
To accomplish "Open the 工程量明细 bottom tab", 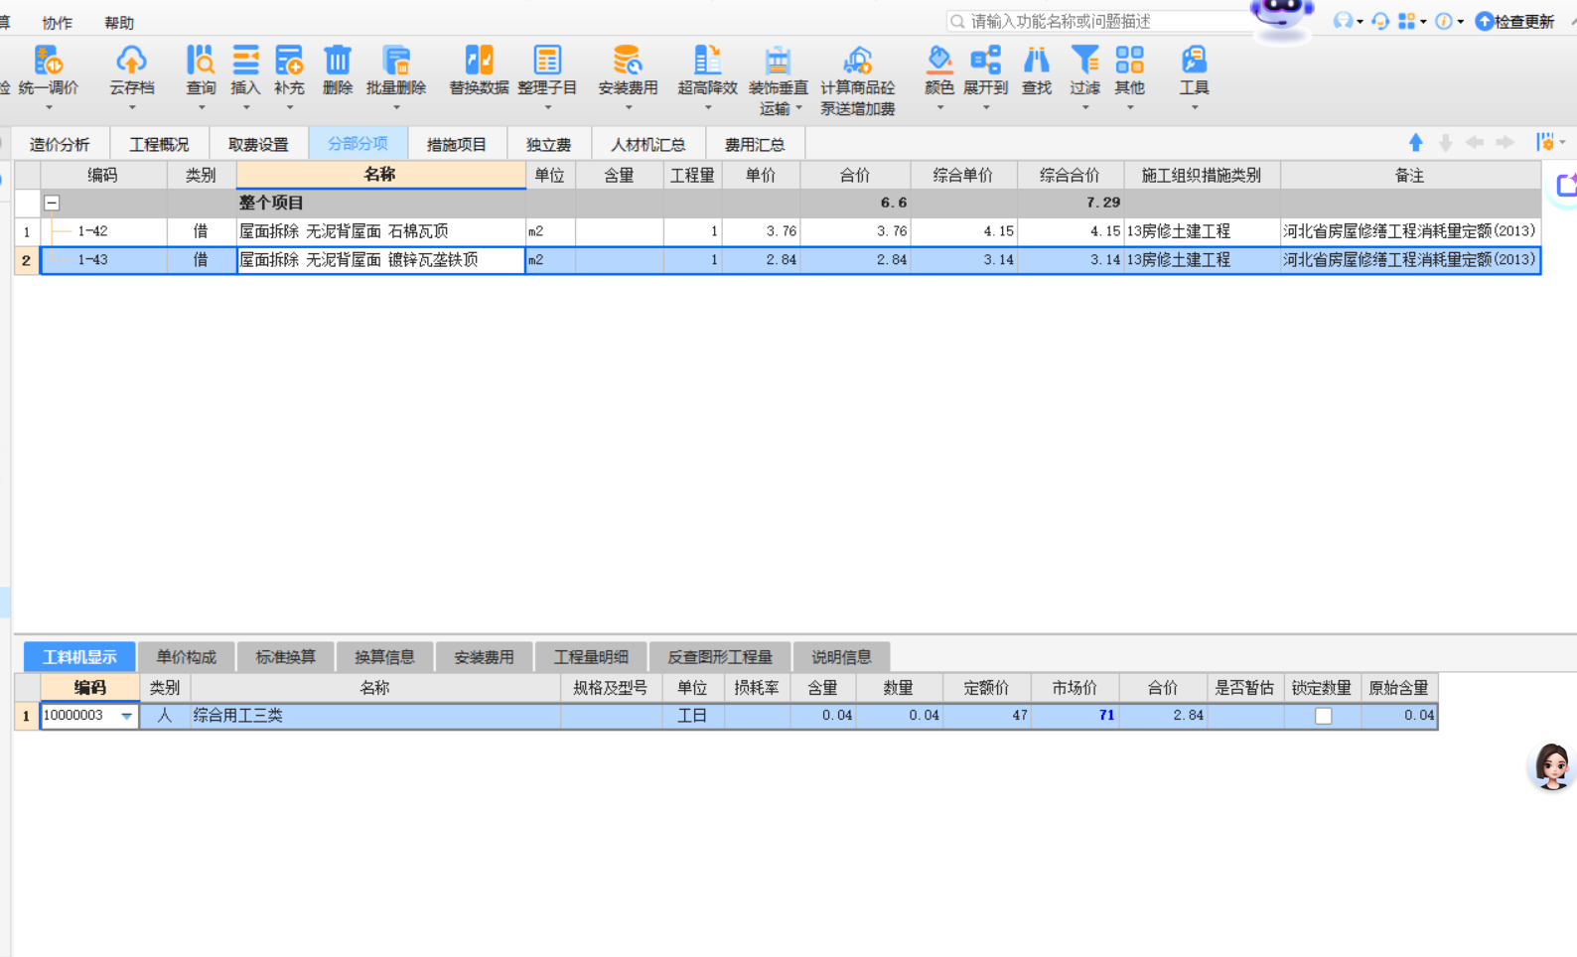I will click(591, 657).
